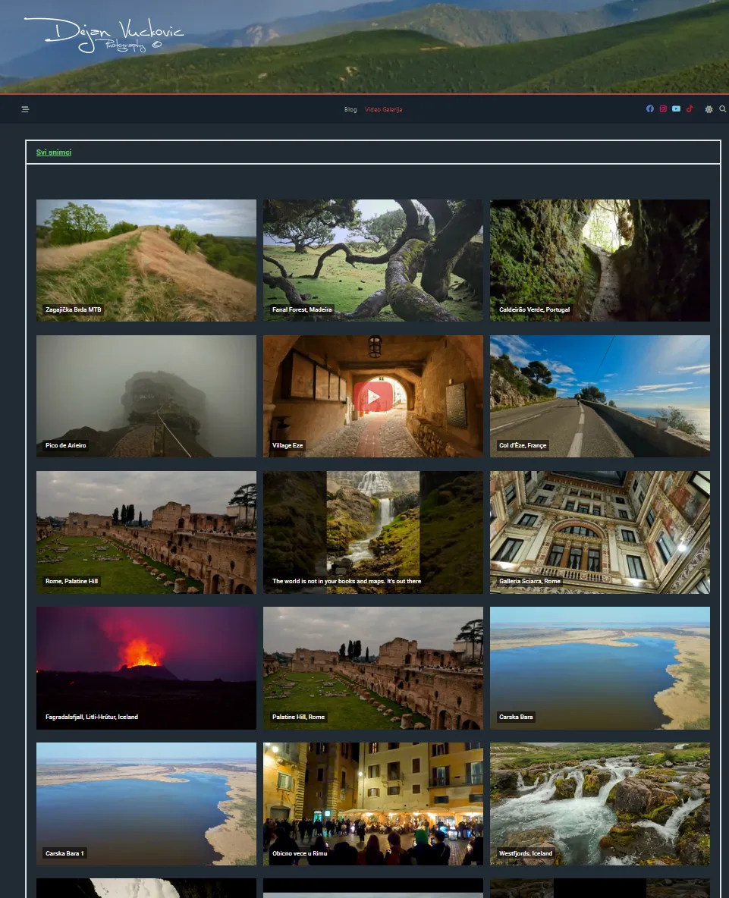Open the Blog menu item

[350, 109]
